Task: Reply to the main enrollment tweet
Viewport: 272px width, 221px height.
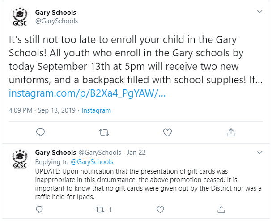Action: point(40,132)
